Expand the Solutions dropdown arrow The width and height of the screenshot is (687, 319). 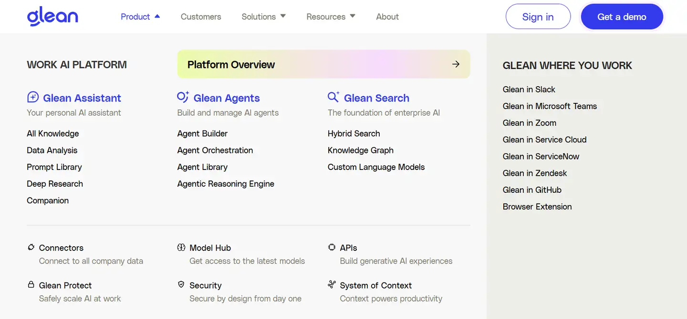283,16
